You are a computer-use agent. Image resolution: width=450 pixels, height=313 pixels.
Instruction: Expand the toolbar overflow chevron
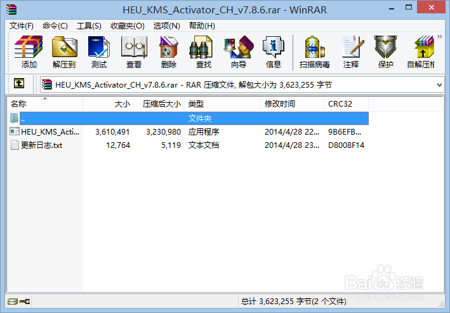coord(440,36)
